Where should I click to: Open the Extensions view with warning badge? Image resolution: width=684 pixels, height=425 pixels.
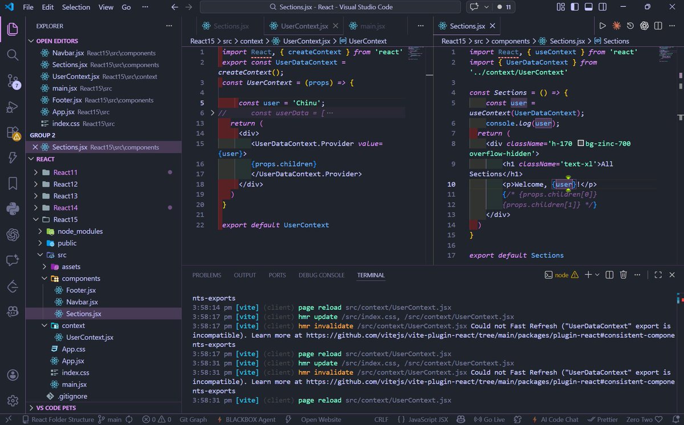[x=13, y=133]
